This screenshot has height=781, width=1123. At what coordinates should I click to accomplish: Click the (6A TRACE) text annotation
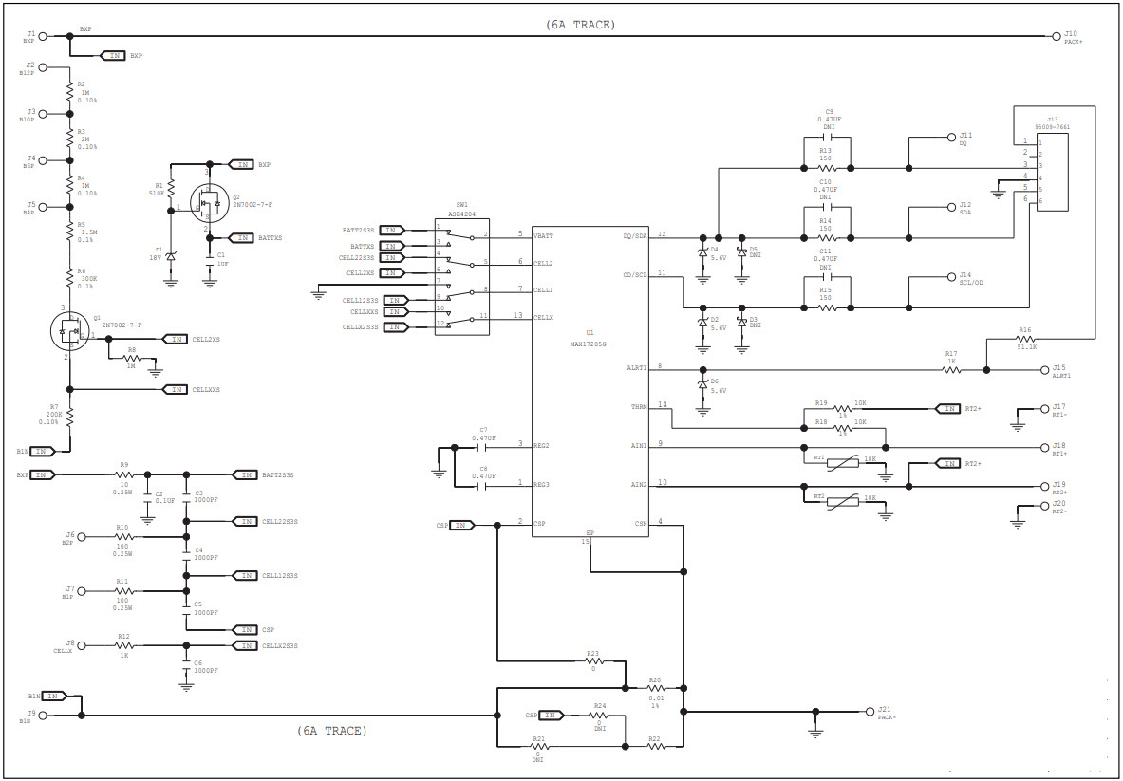point(579,24)
